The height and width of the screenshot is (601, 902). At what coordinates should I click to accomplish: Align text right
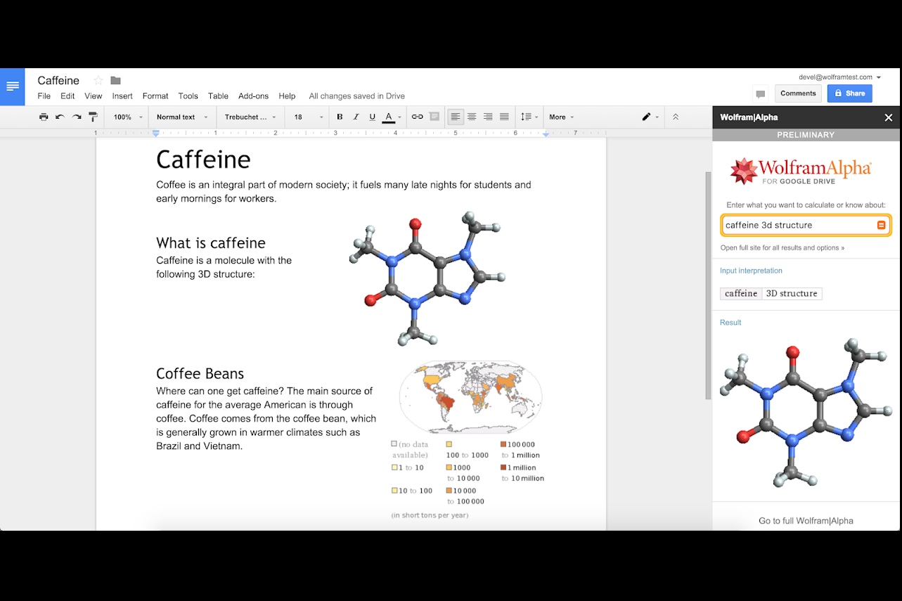pos(488,117)
